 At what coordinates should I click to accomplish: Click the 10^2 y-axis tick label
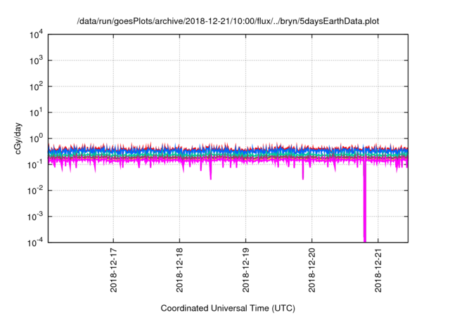[36, 87]
